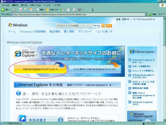Viewport: 166px width, 125px height.
Task: Click the blue info icon beside feature heading
Action: pyautogui.click(x=18, y=93)
